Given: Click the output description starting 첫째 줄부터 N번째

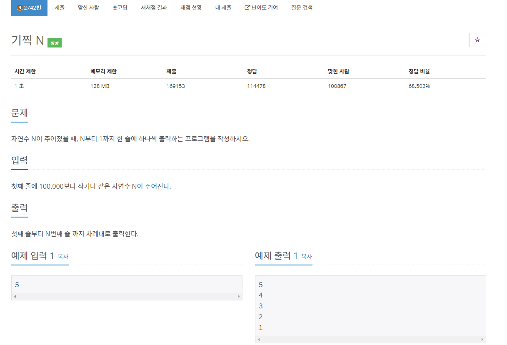Looking at the screenshot, I should pos(75,234).
